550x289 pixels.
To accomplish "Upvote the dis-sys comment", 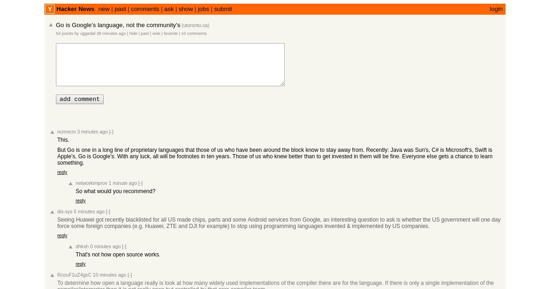I will 52,212.
